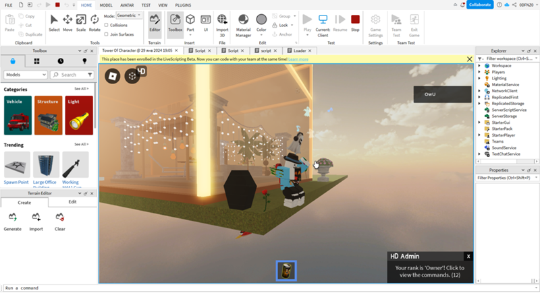540x303 pixels.
Task: Toggle the Join Surfaces checkbox
Action: pos(105,34)
